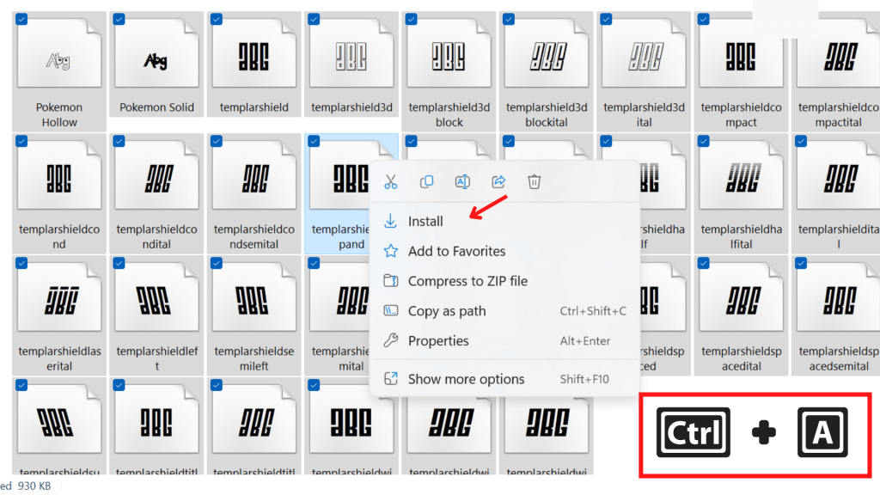Click the templarshieldleft file name label
Image resolution: width=880 pixels, height=495 pixels.
pyautogui.click(x=156, y=358)
